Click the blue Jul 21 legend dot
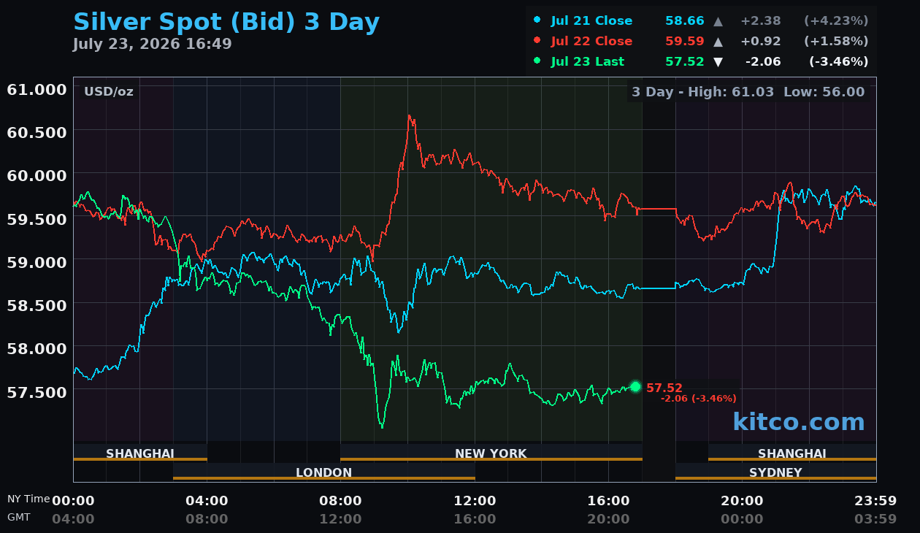Viewport: 920px width, 533px height. click(x=538, y=20)
